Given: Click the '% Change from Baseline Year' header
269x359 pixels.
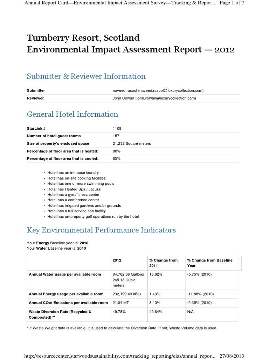Looking at the screenshot, I should tap(210, 263).
